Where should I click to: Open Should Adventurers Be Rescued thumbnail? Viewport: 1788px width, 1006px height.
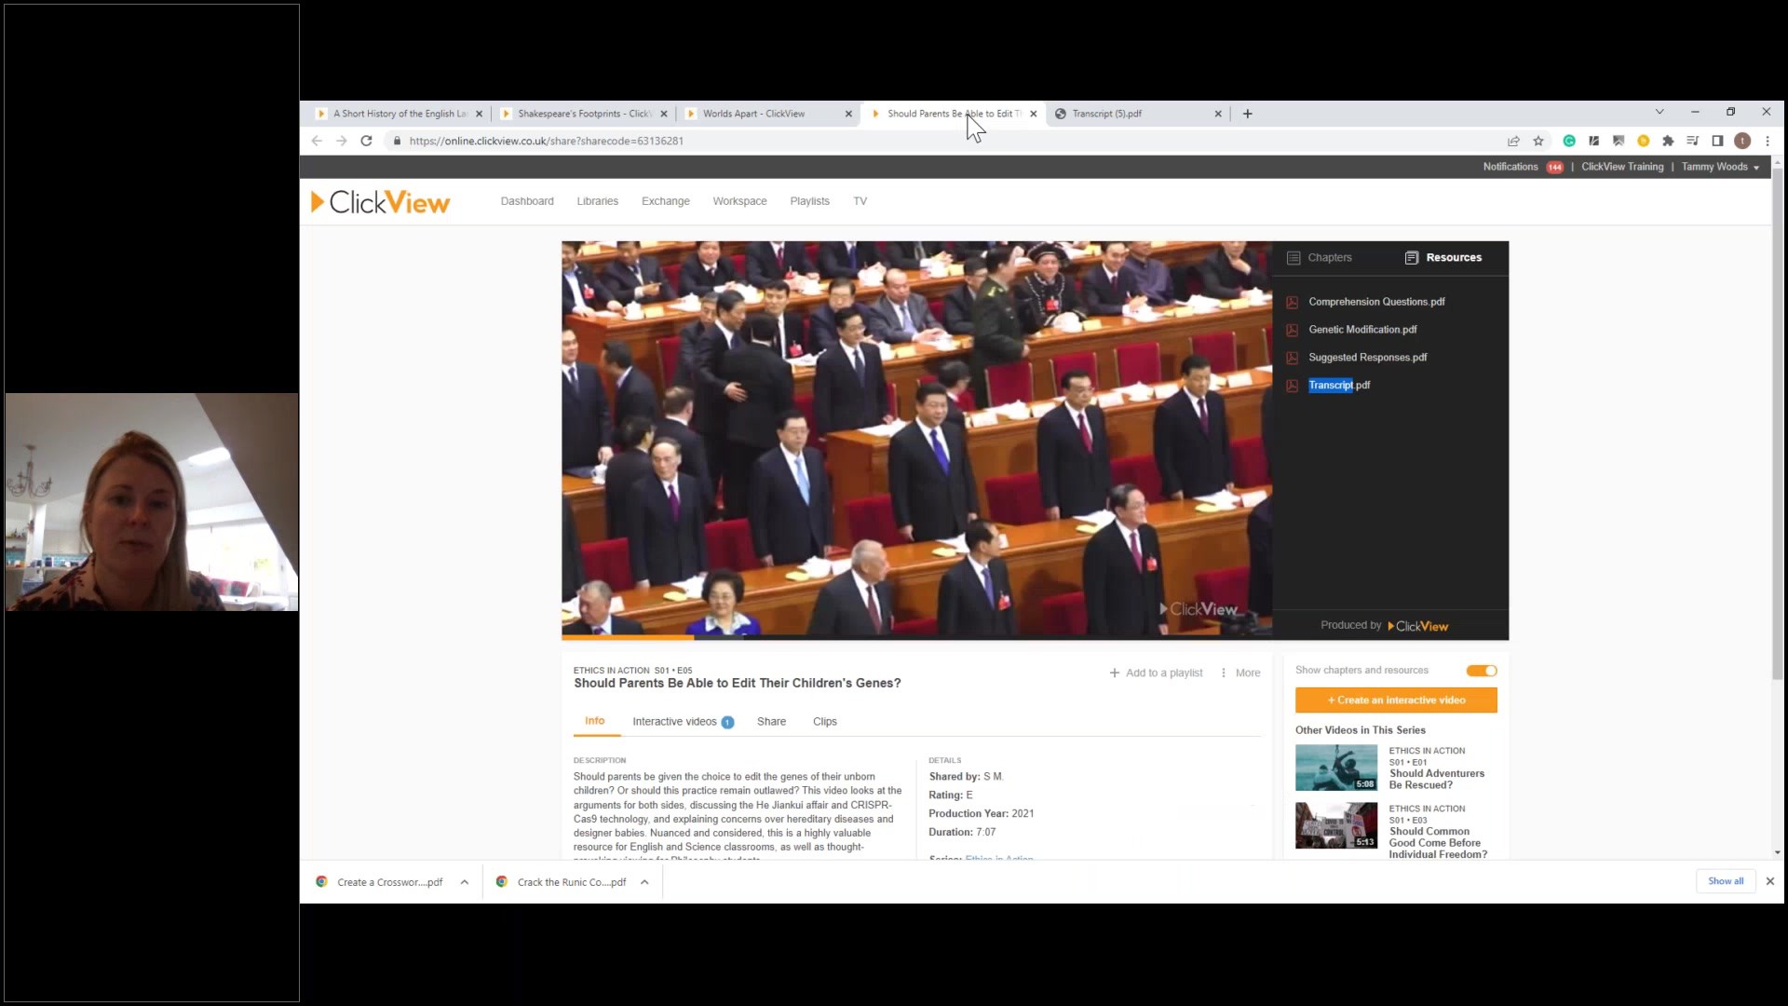click(x=1336, y=768)
